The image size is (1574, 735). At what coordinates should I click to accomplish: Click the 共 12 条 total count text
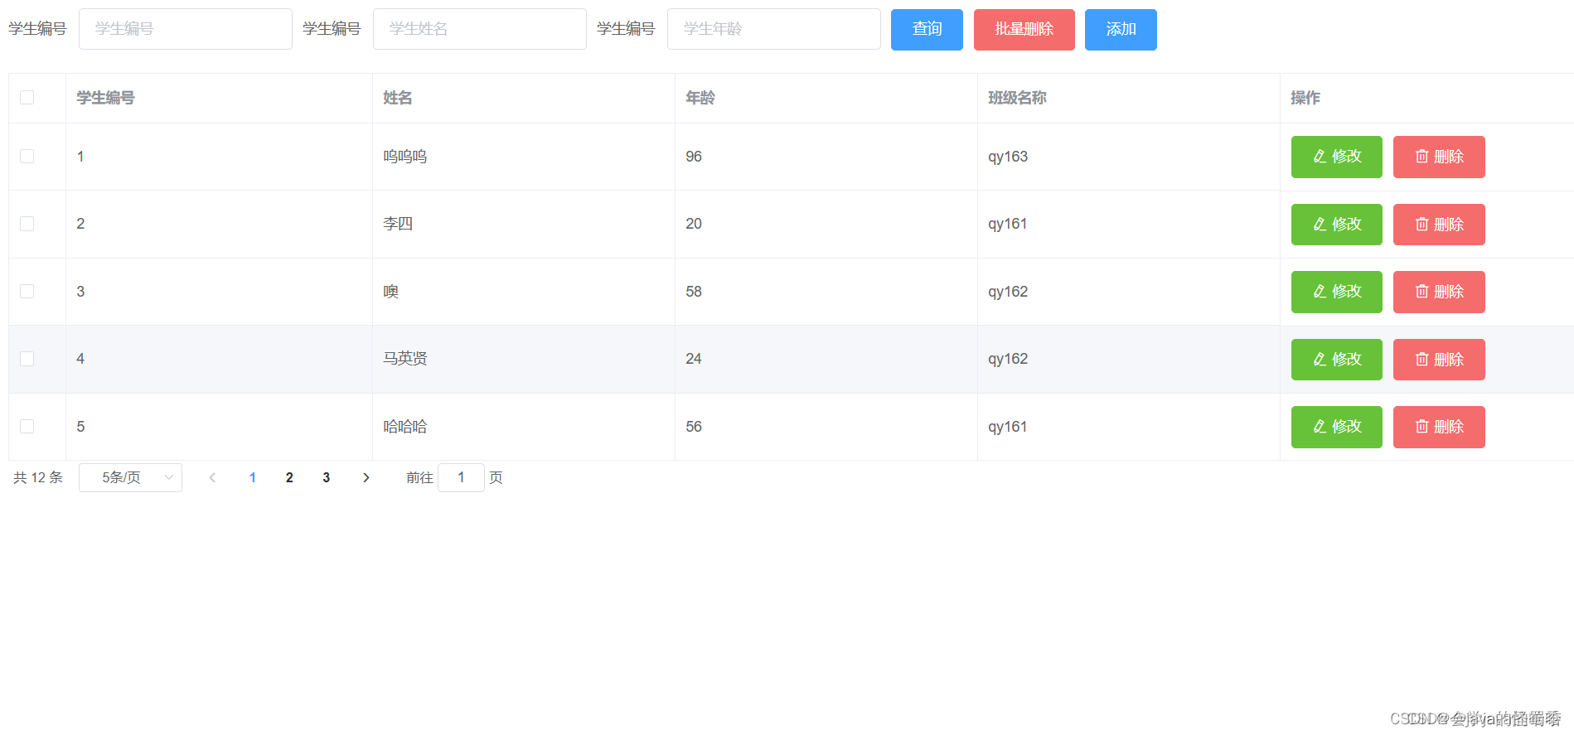(x=38, y=477)
